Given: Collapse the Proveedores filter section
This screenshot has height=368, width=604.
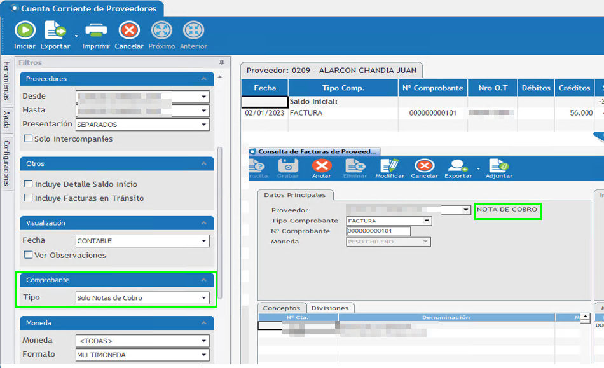Looking at the screenshot, I should (x=204, y=79).
